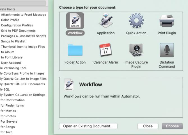The width and height of the screenshot is (188, 135).
Task: Click the 'Folder Action' type label
Action: (x=75, y=62)
